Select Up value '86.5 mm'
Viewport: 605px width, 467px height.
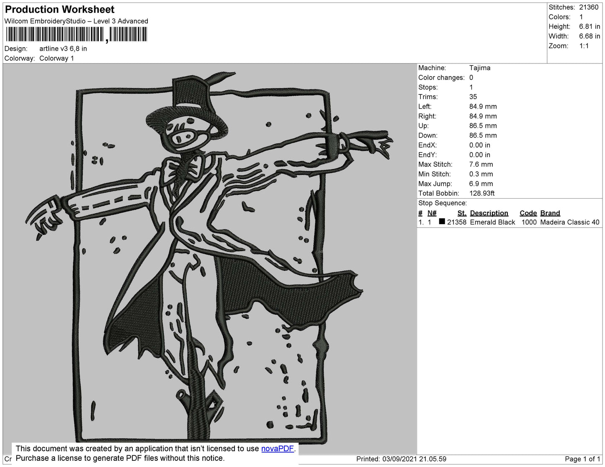pos(483,125)
